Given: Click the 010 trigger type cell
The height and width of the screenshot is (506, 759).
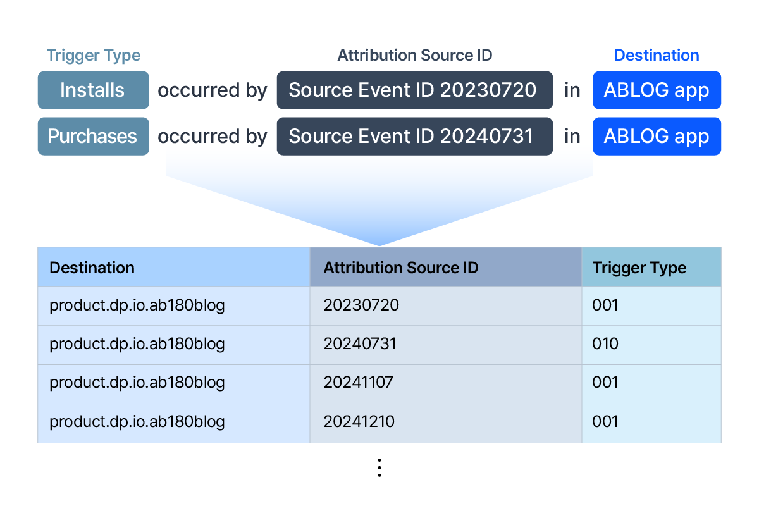Looking at the screenshot, I should click(x=605, y=344).
